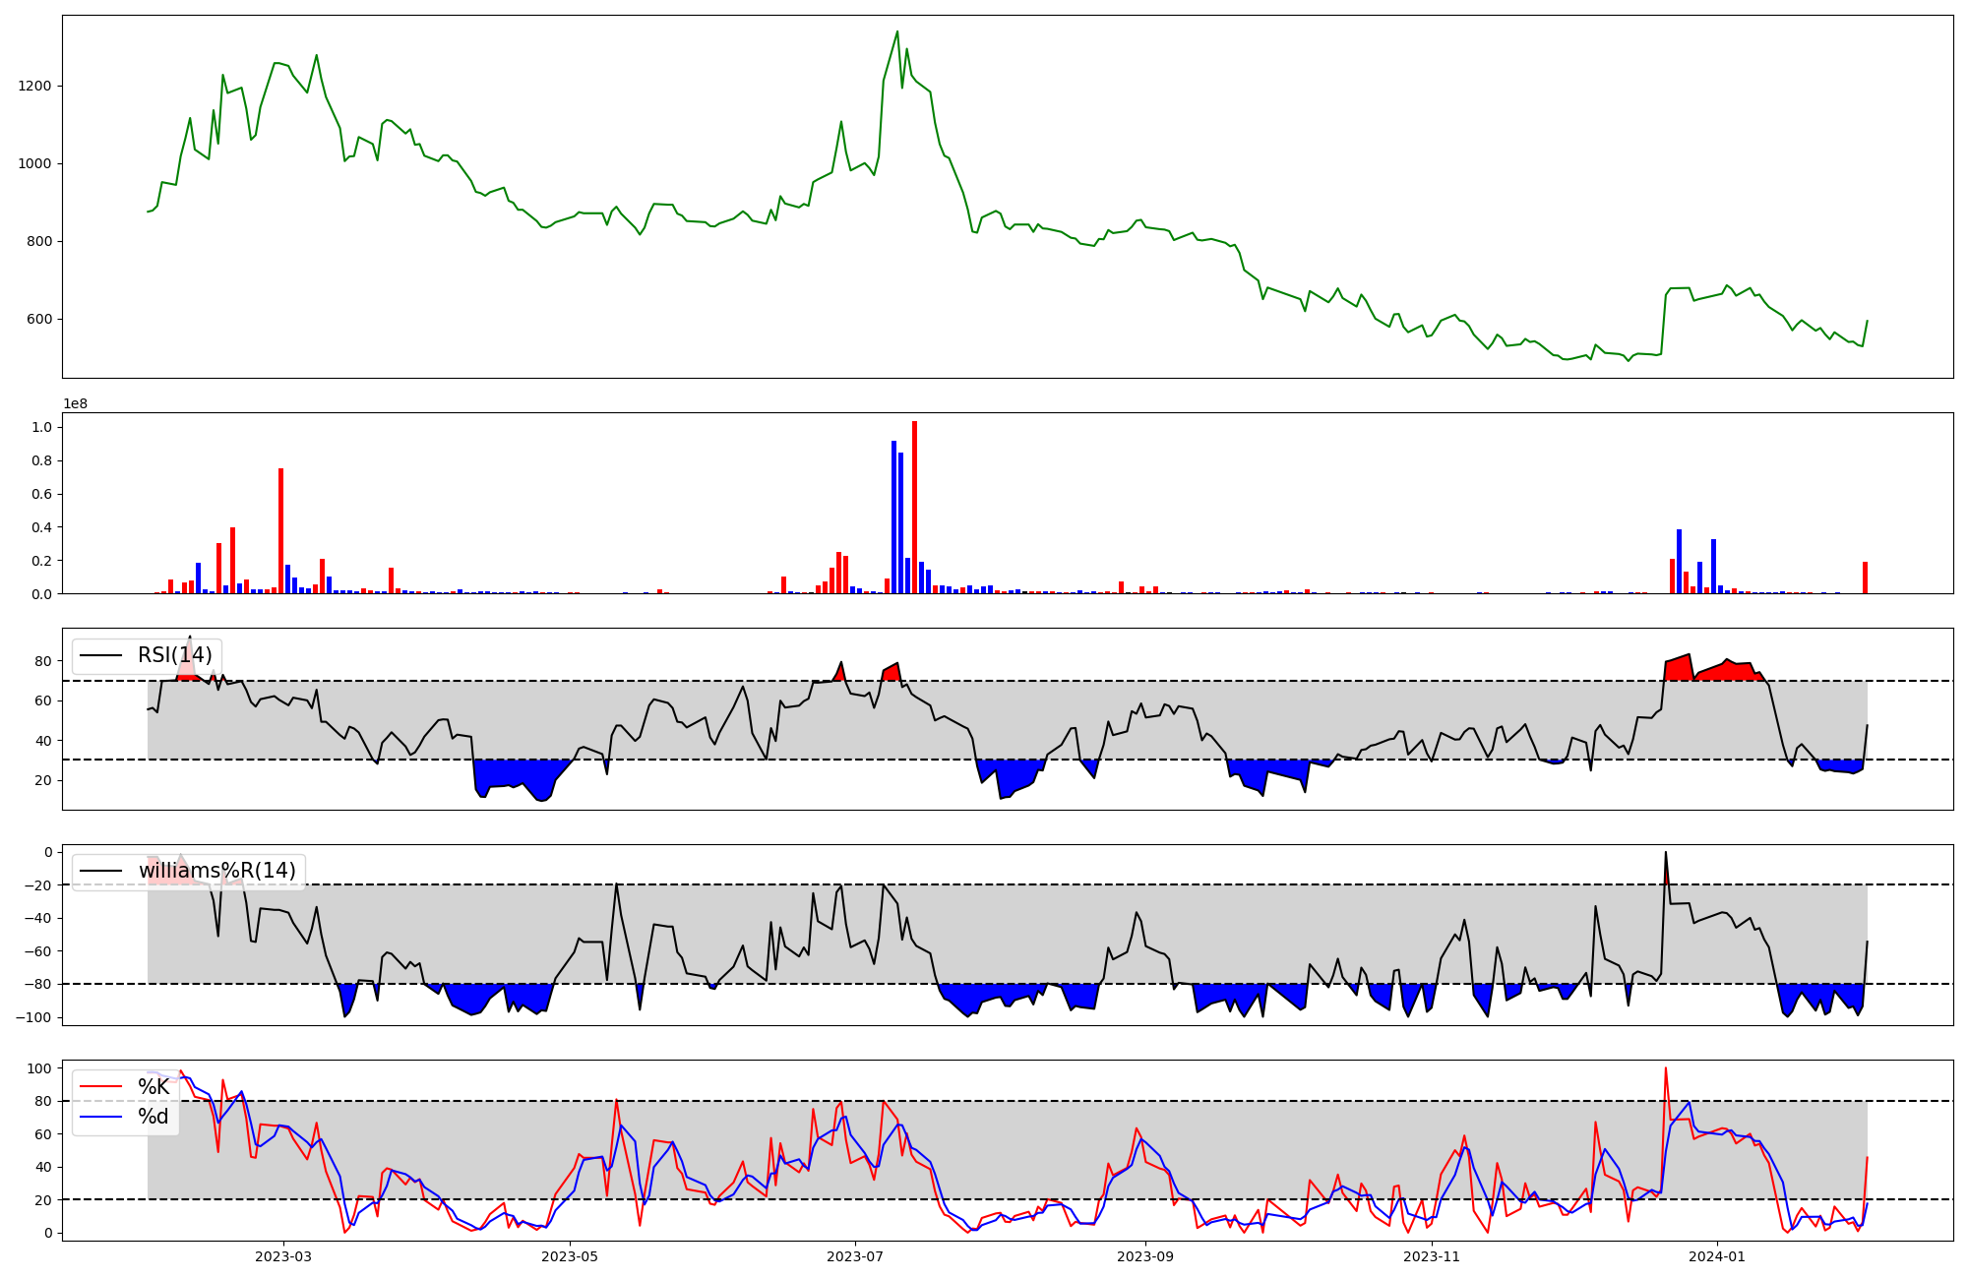1968x1279 pixels.
Task: Click the 2023-03 date axis label
Action: [282, 1256]
